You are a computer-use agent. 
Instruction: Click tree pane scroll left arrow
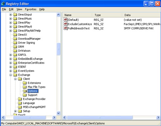[3, 117]
